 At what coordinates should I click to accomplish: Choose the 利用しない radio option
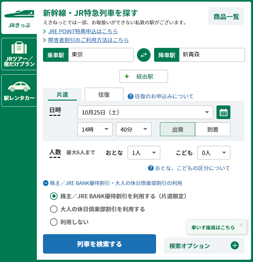tap(54, 222)
